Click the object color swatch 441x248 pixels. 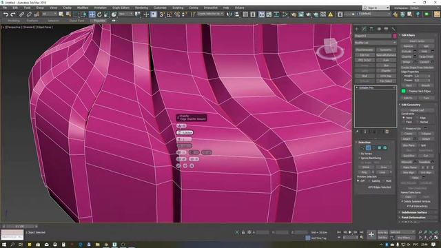pos(395,36)
